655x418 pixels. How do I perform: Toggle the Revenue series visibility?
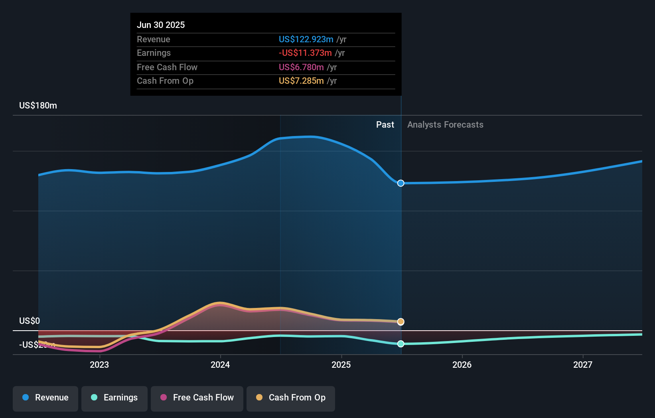pos(45,398)
